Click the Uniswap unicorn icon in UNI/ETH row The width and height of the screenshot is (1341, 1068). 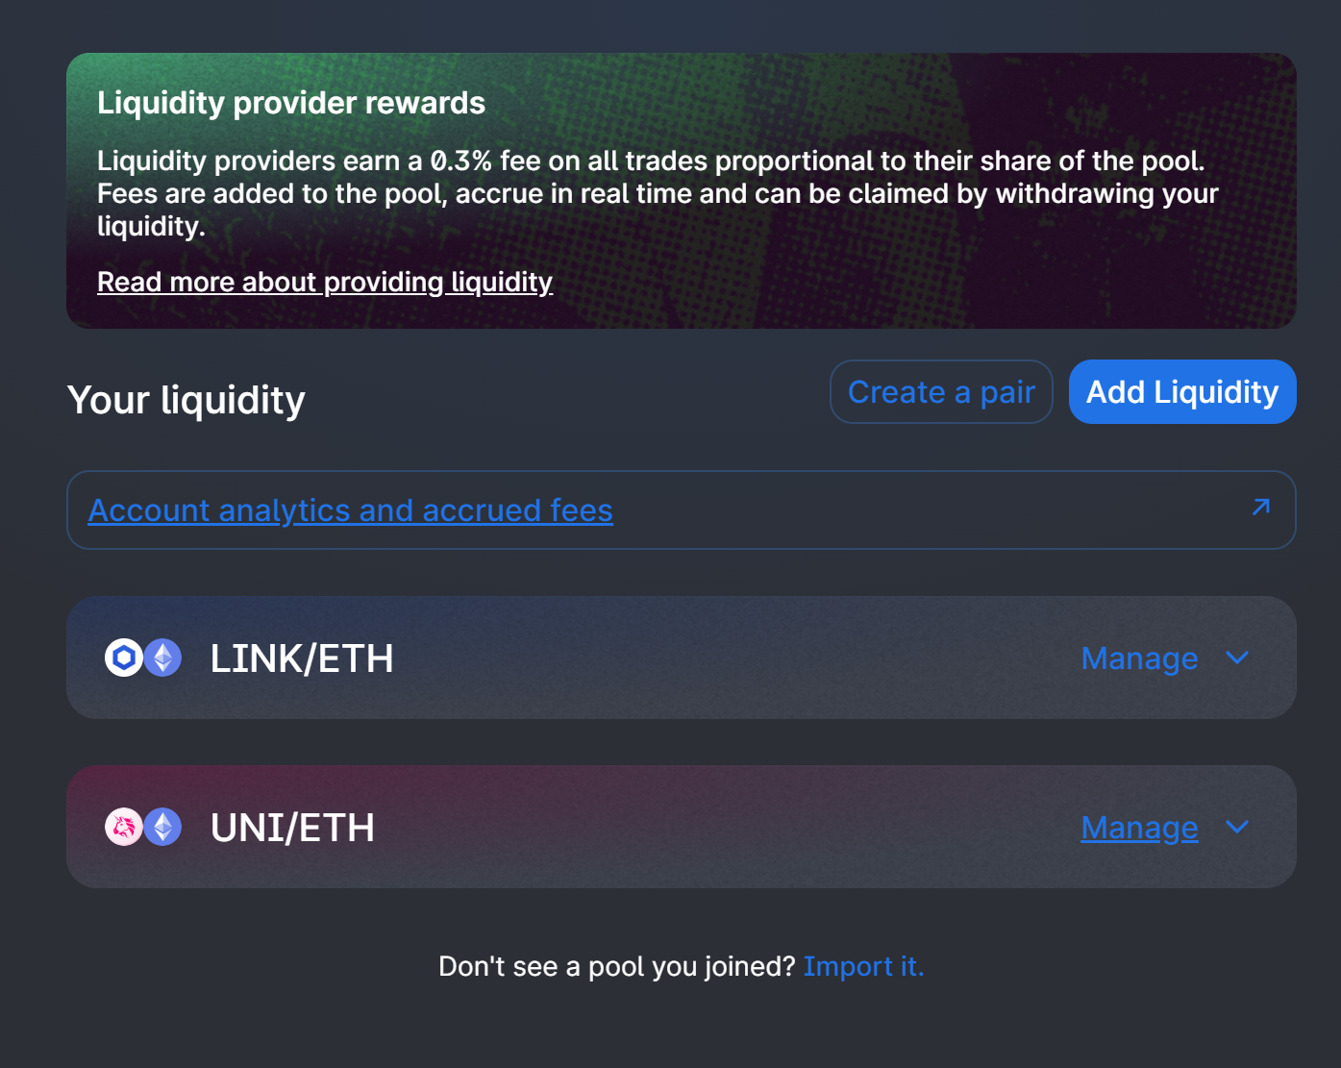(x=122, y=827)
